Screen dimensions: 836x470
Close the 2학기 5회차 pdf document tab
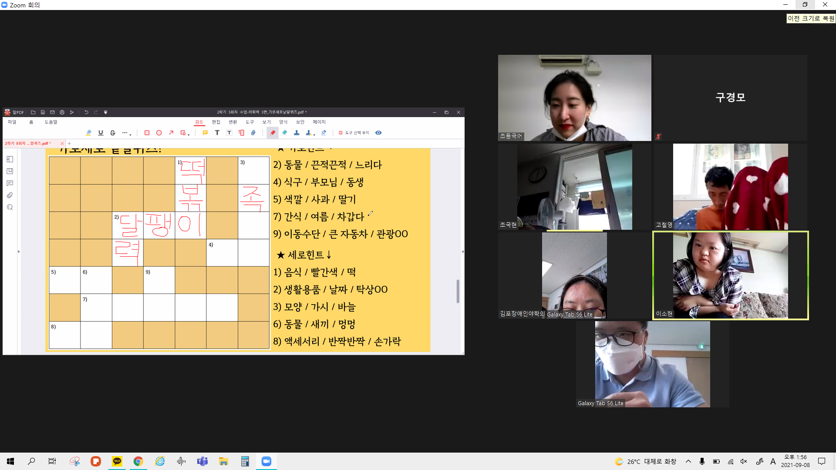coord(62,143)
